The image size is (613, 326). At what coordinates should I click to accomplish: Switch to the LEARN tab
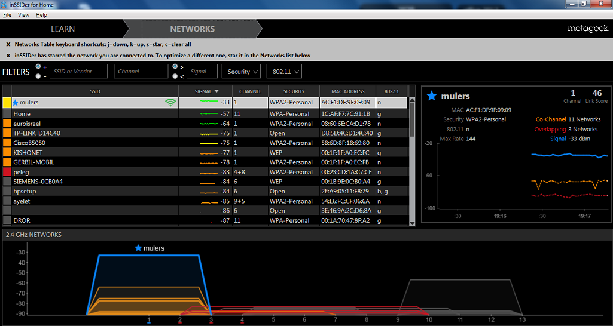[x=62, y=29]
